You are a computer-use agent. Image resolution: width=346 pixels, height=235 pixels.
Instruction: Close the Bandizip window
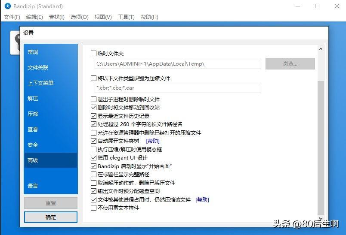(337, 6)
